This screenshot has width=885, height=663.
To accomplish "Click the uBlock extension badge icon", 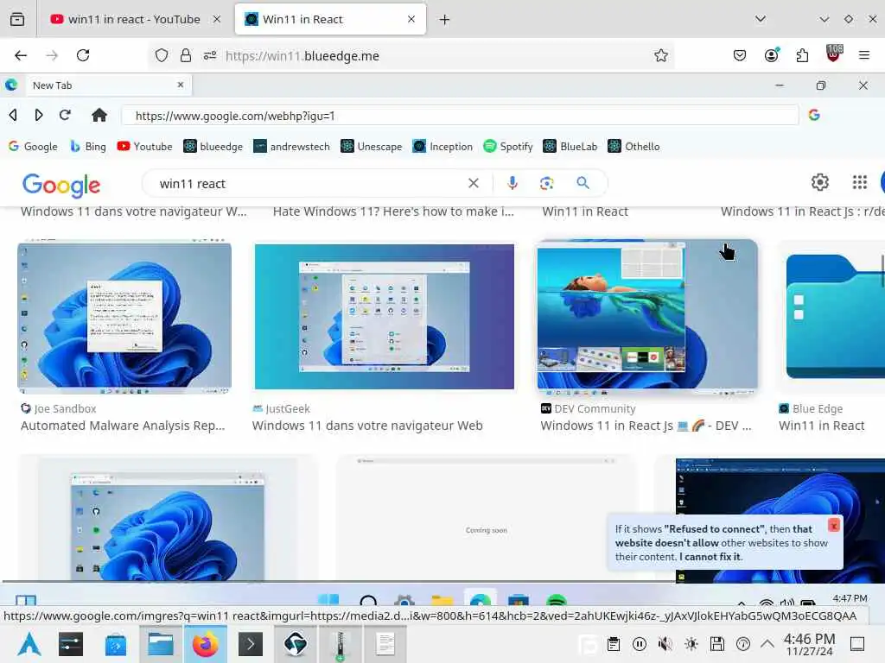I will (x=833, y=54).
